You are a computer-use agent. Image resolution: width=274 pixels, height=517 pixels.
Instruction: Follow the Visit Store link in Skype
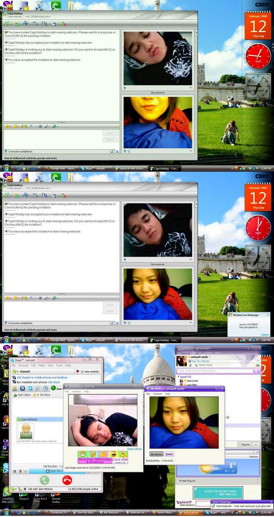[53, 382]
